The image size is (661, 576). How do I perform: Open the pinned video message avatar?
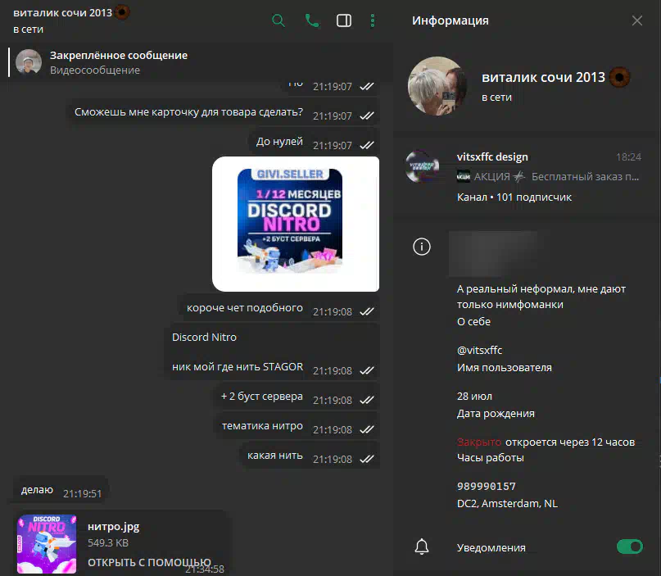point(29,62)
